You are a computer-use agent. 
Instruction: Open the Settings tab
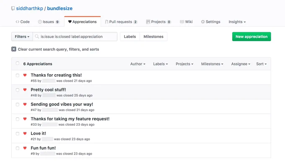[211, 22]
